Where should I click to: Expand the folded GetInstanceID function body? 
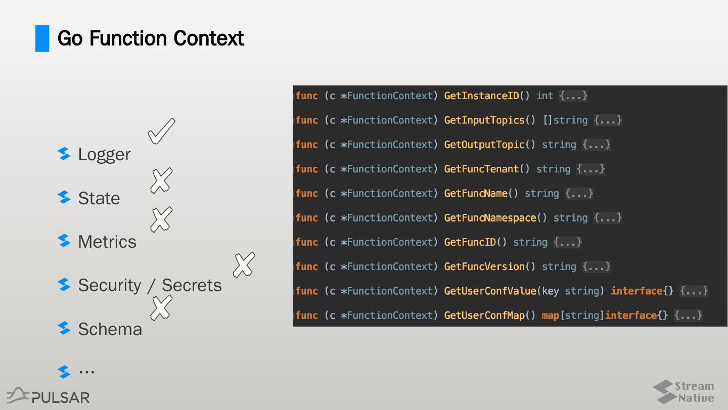point(573,96)
